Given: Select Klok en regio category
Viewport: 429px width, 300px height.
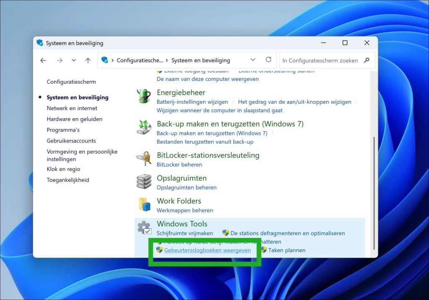Looking at the screenshot, I should (64, 169).
